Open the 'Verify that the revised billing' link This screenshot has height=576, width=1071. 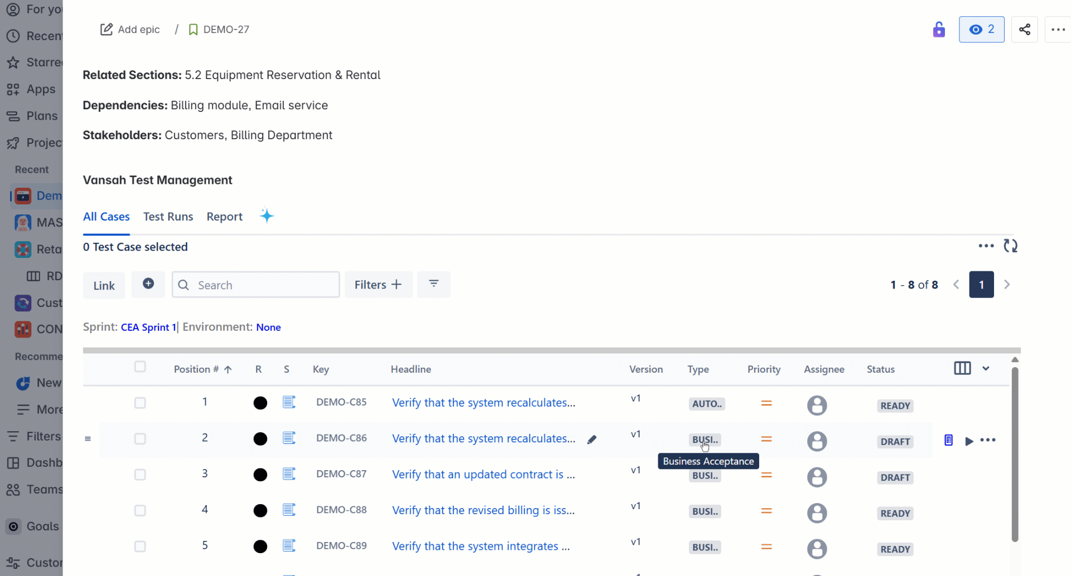484,510
